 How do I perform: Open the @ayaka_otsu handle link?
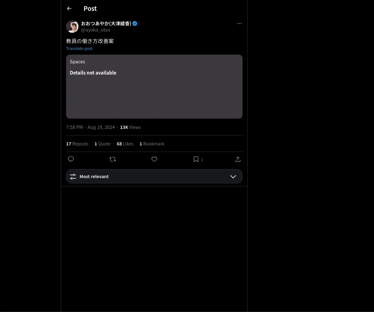[x=96, y=30]
